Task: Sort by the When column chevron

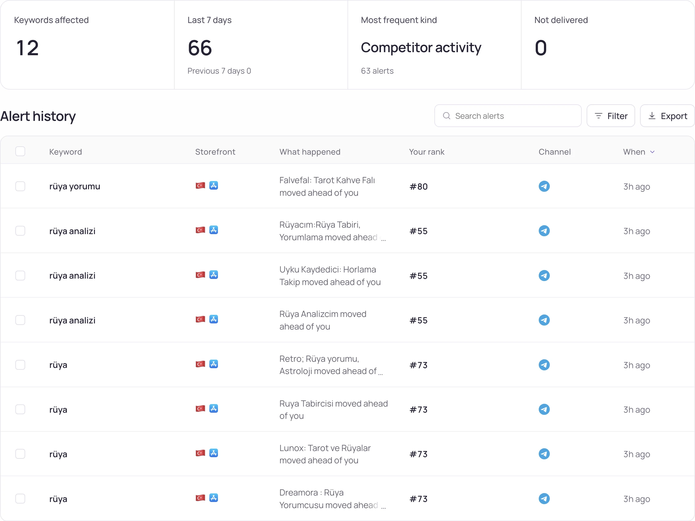Action: 652,152
